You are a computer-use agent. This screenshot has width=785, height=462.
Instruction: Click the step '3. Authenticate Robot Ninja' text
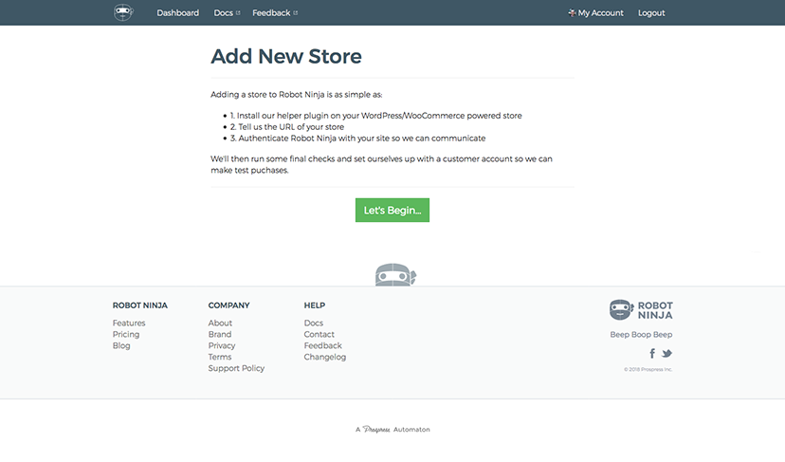click(x=357, y=139)
